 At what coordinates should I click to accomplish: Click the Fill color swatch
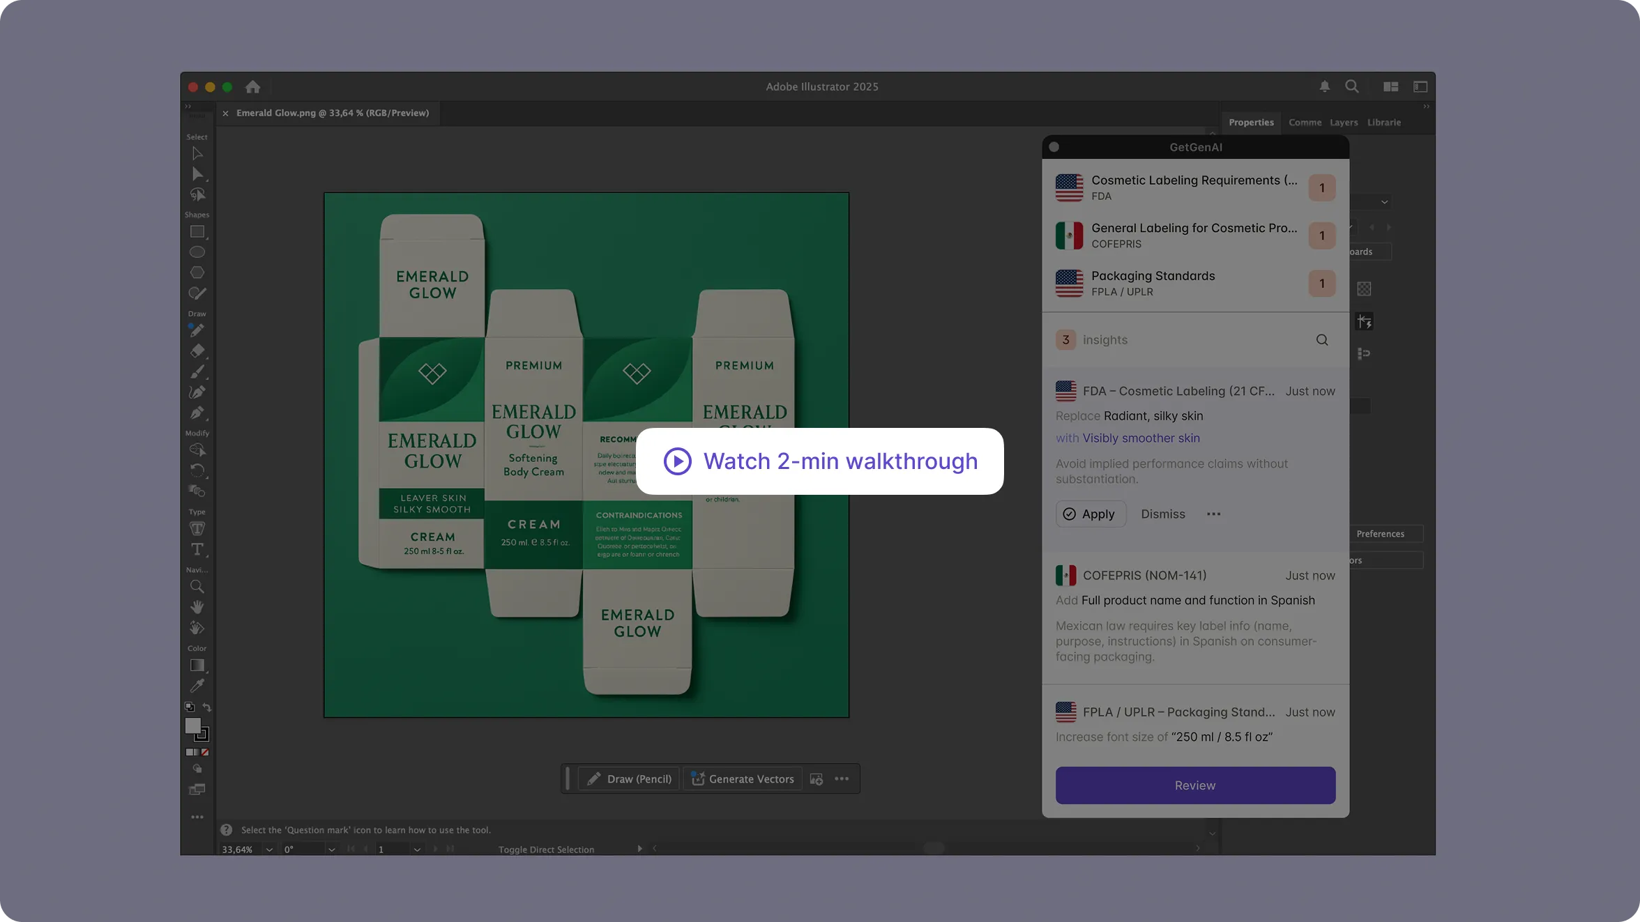click(192, 726)
